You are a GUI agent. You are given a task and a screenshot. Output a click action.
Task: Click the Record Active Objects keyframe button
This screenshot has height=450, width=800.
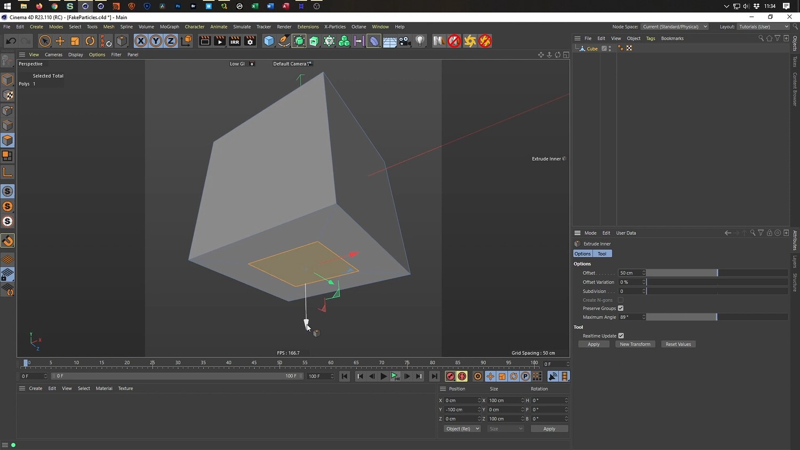point(450,376)
